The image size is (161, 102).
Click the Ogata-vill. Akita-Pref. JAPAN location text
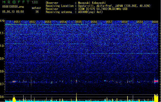pos(114,6)
